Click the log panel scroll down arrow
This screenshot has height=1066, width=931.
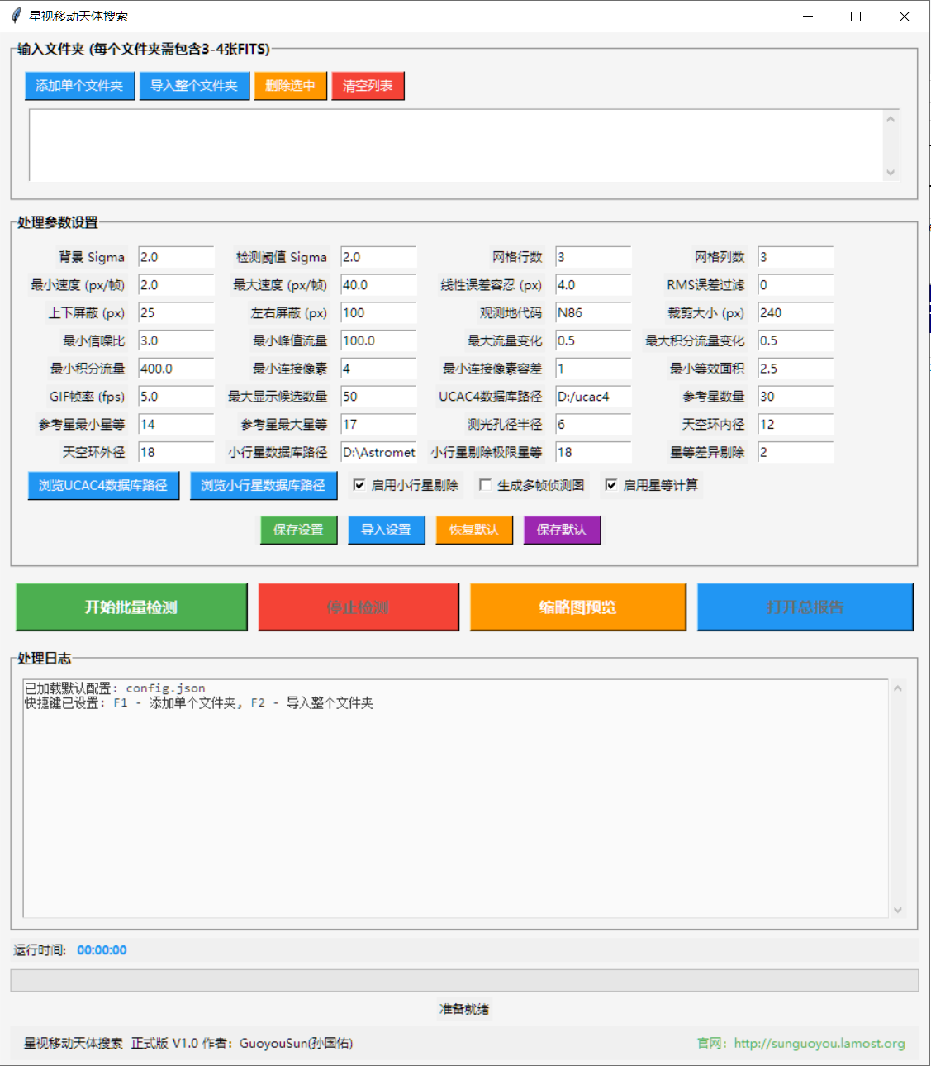tap(898, 910)
